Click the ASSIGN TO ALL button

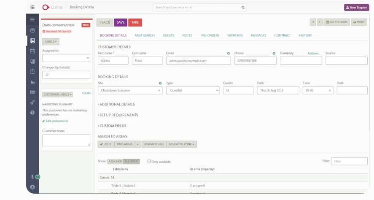pyautogui.click(x=154, y=144)
